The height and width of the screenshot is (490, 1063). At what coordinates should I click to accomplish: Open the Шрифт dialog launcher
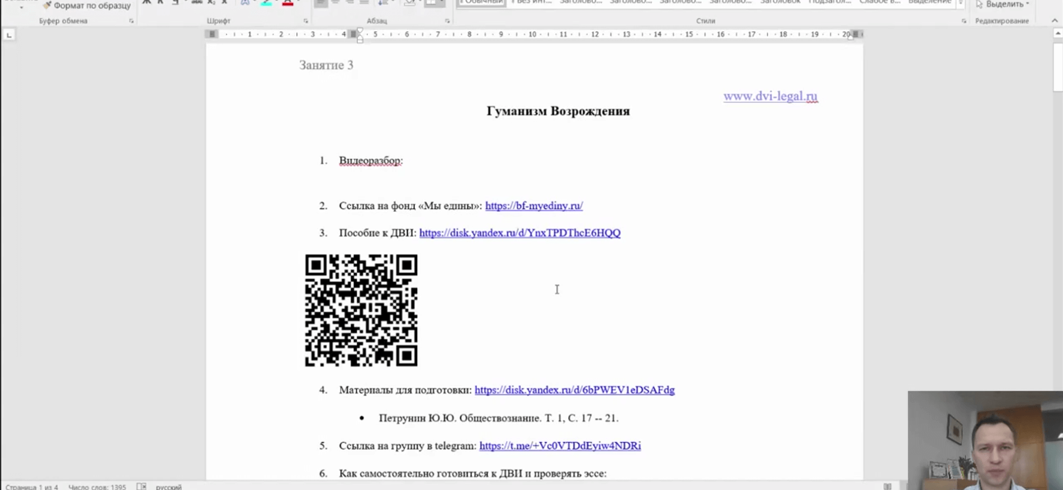coord(306,21)
